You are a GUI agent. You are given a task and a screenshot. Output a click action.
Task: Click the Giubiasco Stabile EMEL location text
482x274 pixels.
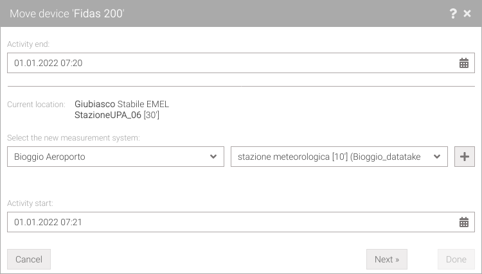pos(121,104)
